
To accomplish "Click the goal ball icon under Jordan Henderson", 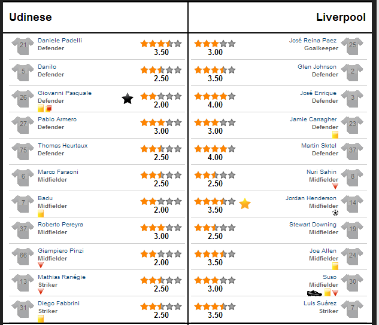I will coord(335,213).
